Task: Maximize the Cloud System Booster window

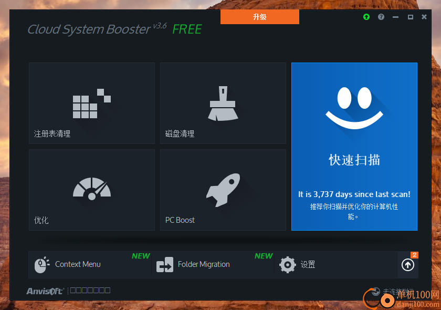Action: tap(411, 17)
